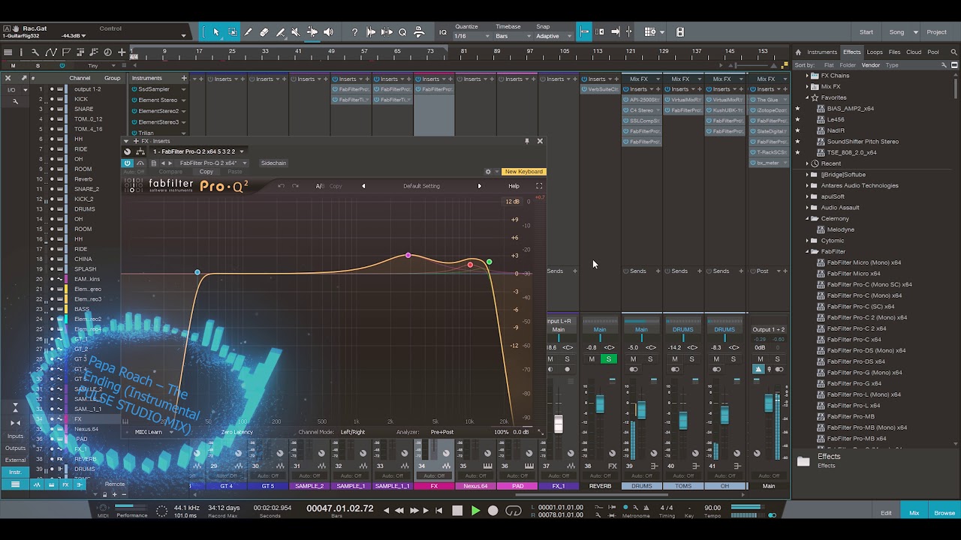Viewport: 961px width, 540px height.
Task: Toggle the Pro-Q 2 power bypass button
Action: (x=127, y=163)
